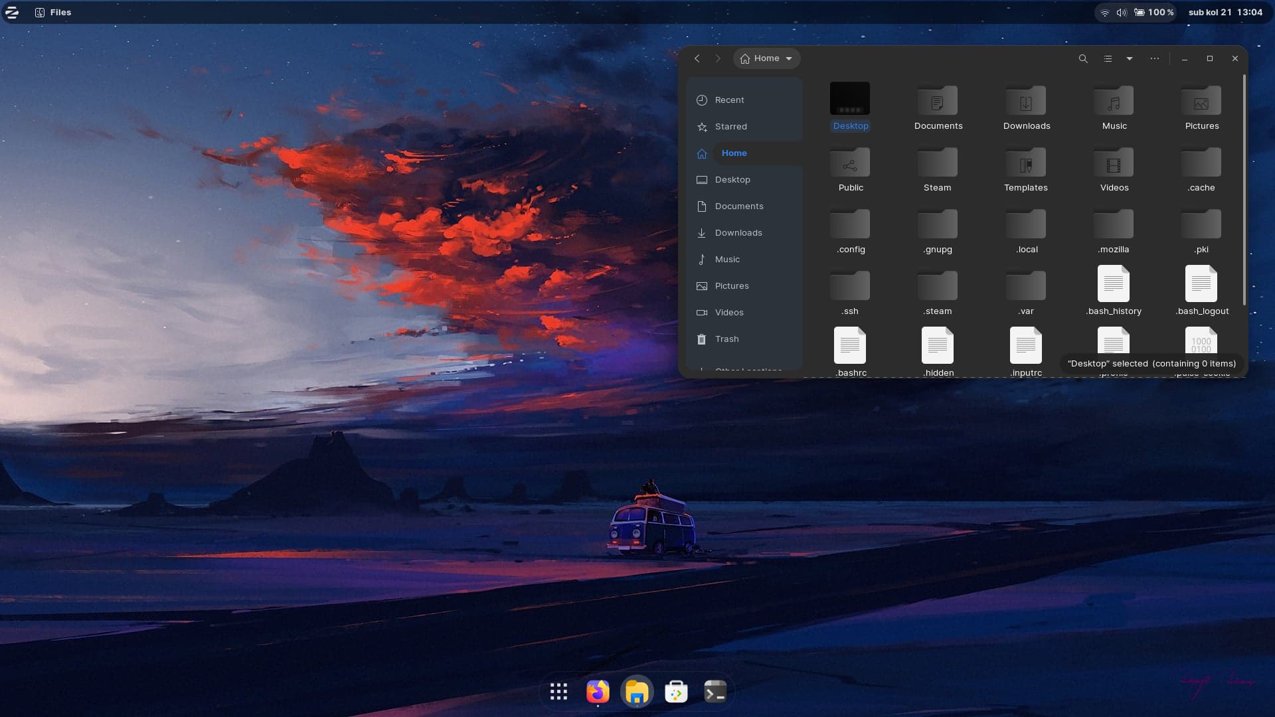
Task: Open the Documents folder icon in file grid
Action: click(937, 101)
